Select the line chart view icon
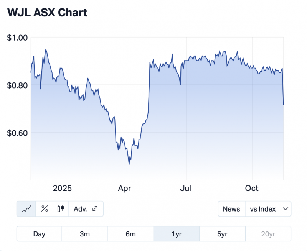Viewport: 307px width, 251px height. 26,209
